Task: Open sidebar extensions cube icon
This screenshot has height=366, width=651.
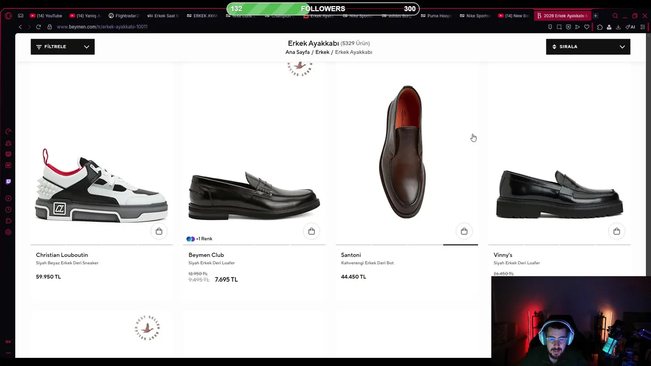Action: point(8,221)
